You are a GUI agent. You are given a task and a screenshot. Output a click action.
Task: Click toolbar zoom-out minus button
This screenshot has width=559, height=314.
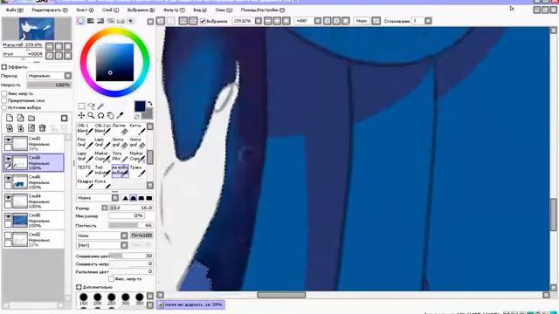[268, 21]
